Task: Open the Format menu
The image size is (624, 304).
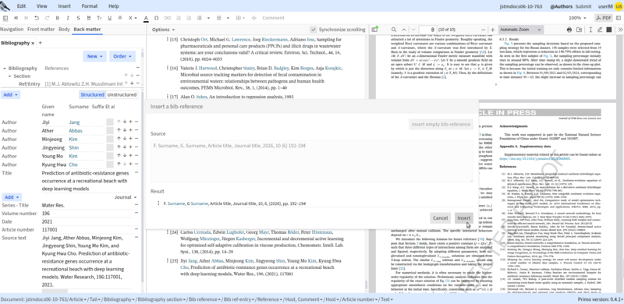Action: [90, 6]
